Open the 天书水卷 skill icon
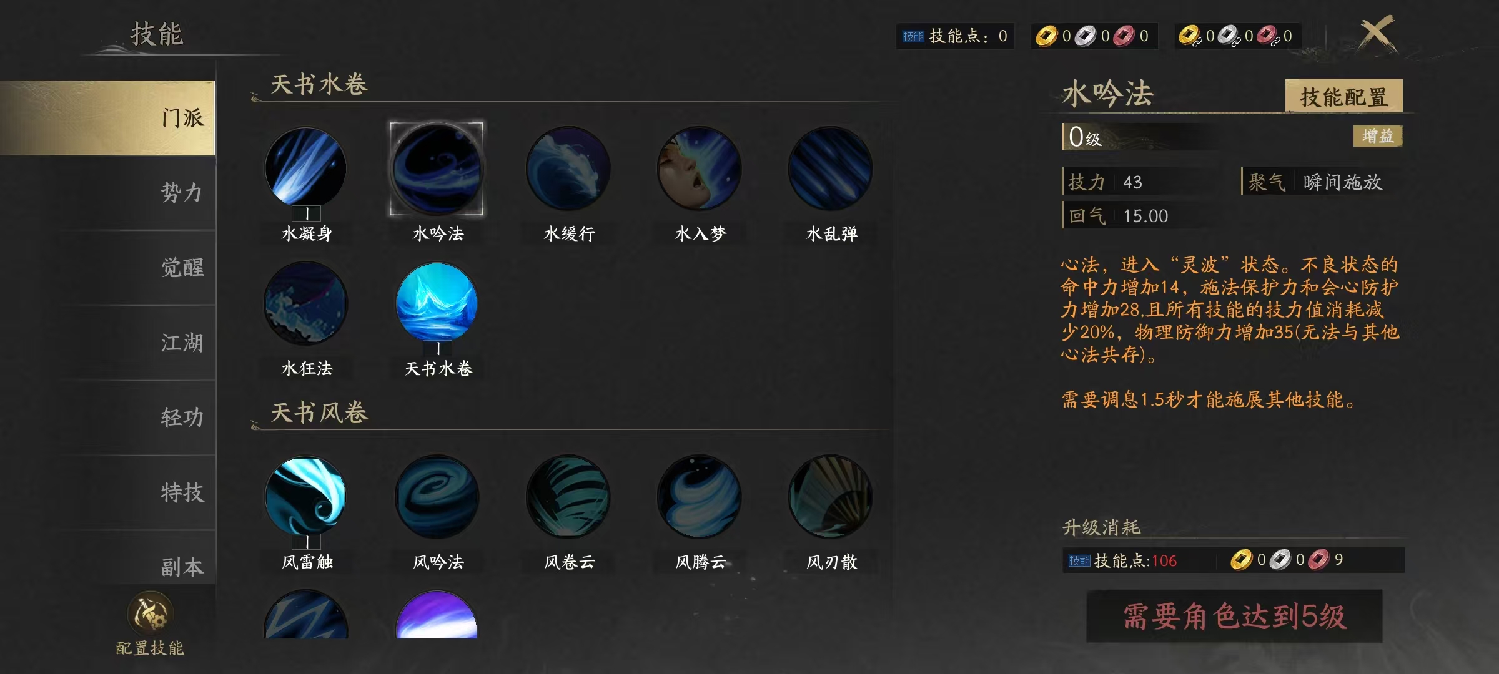 click(x=437, y=303)
